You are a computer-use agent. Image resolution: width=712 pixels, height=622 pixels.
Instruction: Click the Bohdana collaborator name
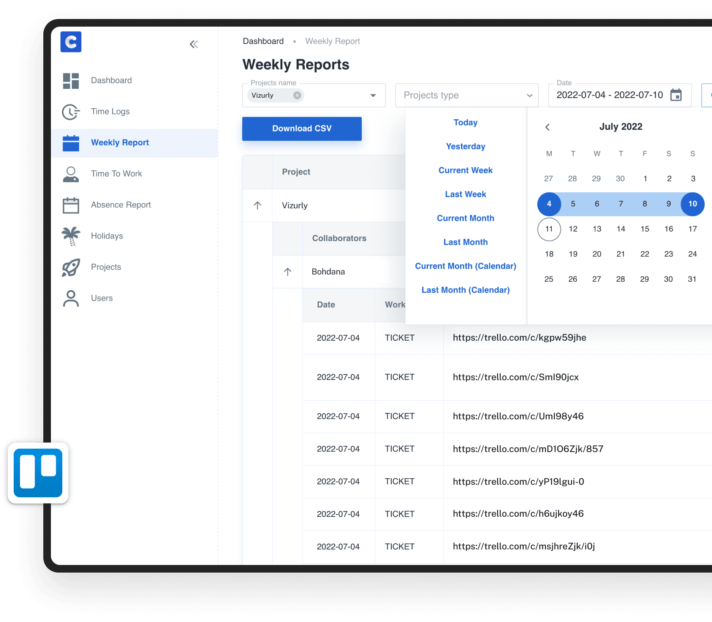pyautogui.click(x=328, y=272)
